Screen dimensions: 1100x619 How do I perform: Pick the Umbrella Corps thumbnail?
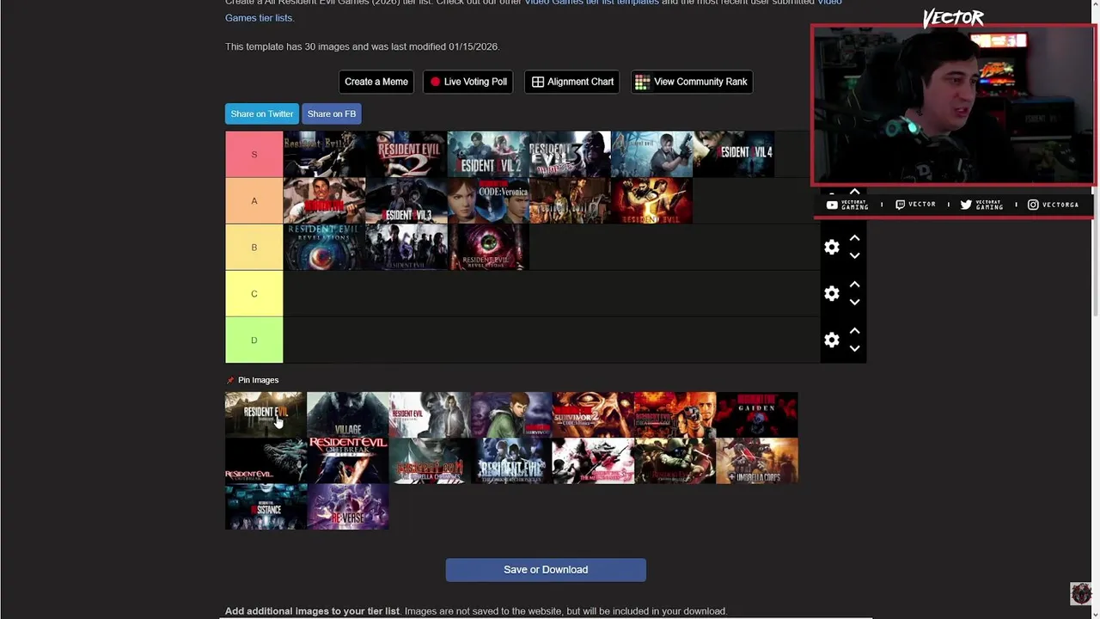(x=756, y=461)
